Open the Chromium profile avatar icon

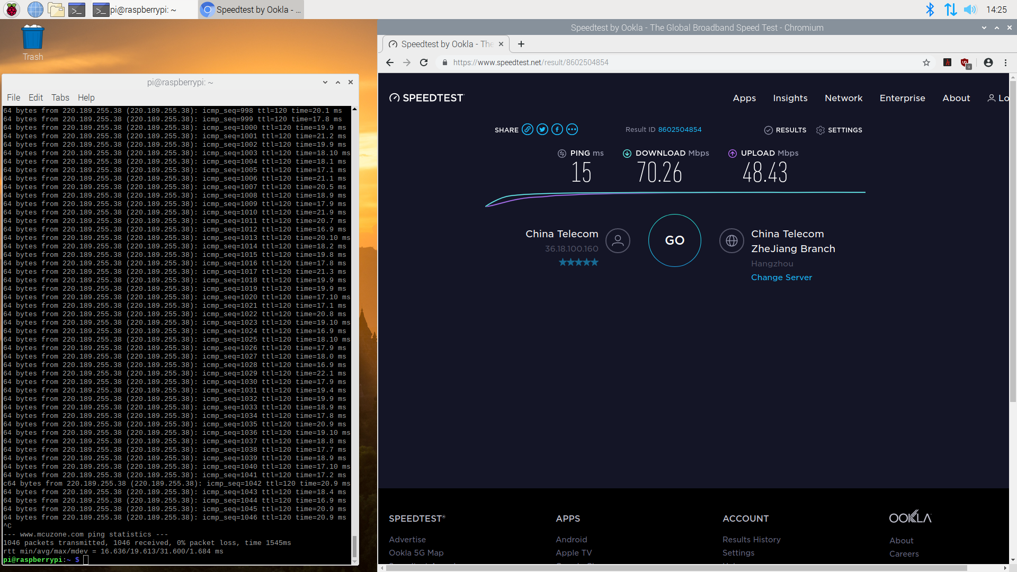pos(988,62)
